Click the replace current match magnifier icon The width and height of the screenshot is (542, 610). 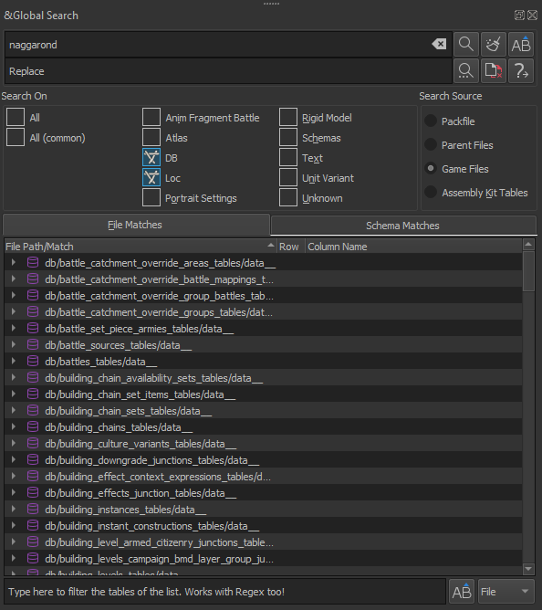coord(465,71)
